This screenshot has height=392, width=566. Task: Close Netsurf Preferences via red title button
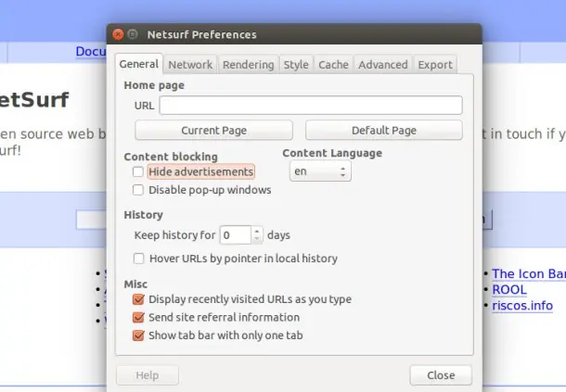118,34
